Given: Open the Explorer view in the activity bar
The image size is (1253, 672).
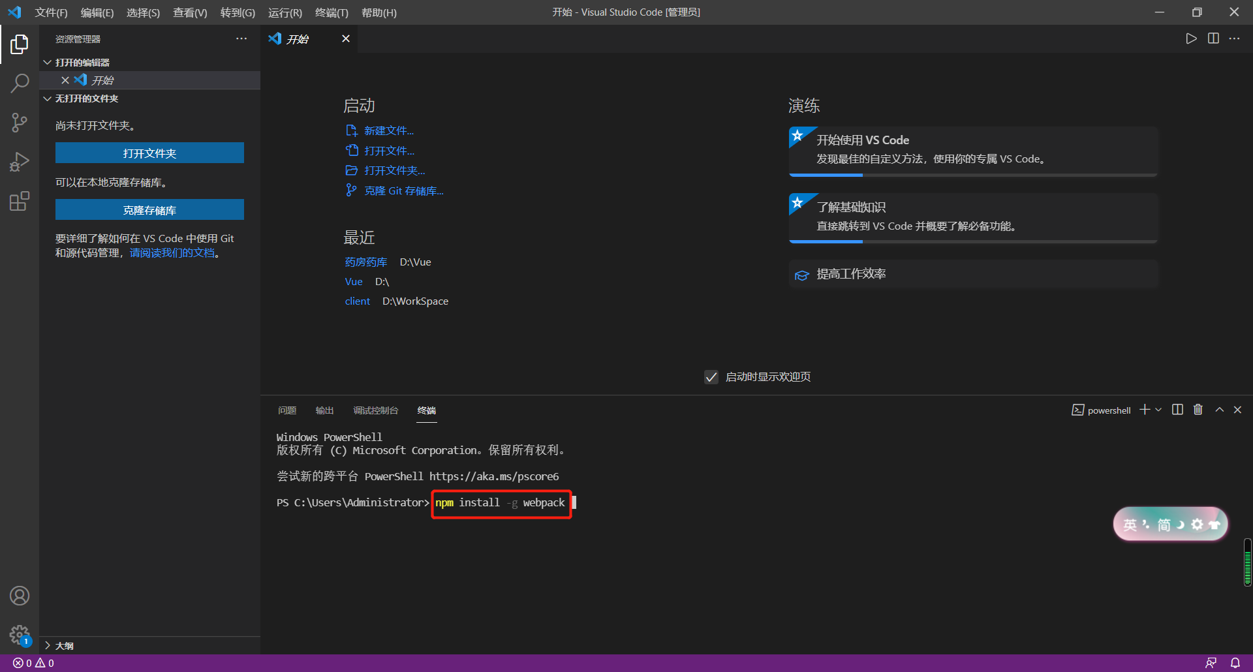Looking at the screenshot, I should [20, 44].
